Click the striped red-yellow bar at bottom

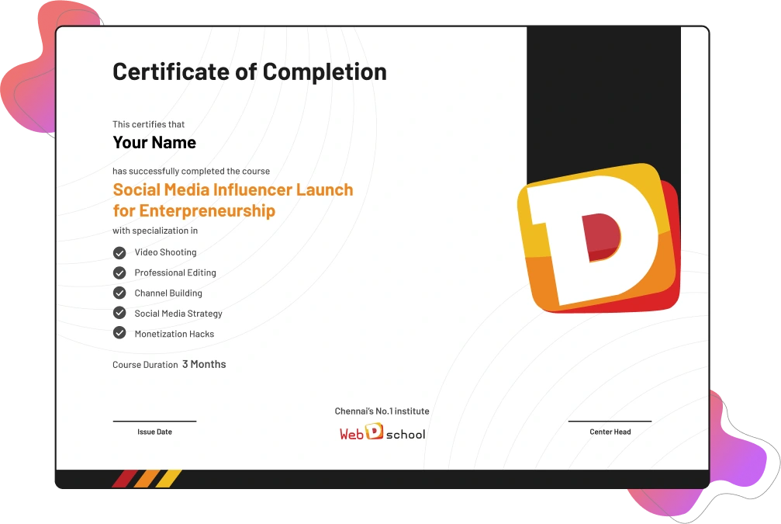click(x=147, y=478)
